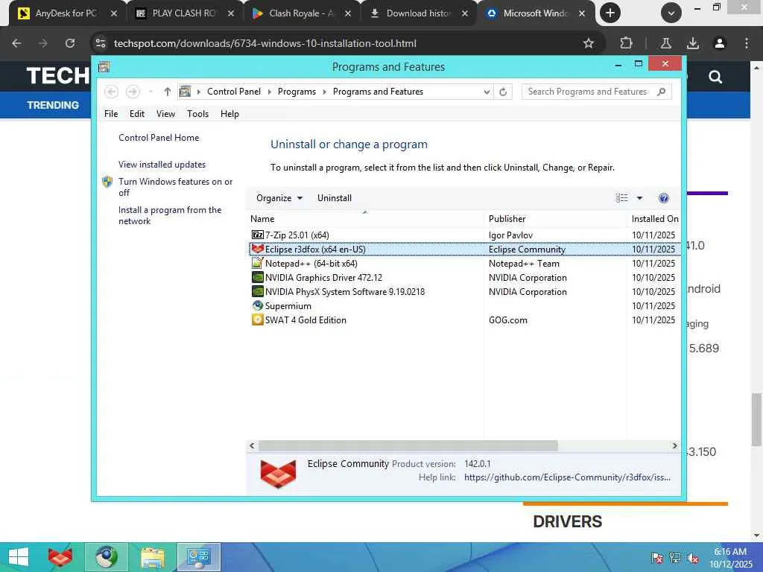Sort by the Installed On column header
This screenshot has width=763, height=572.
(655, 219)
